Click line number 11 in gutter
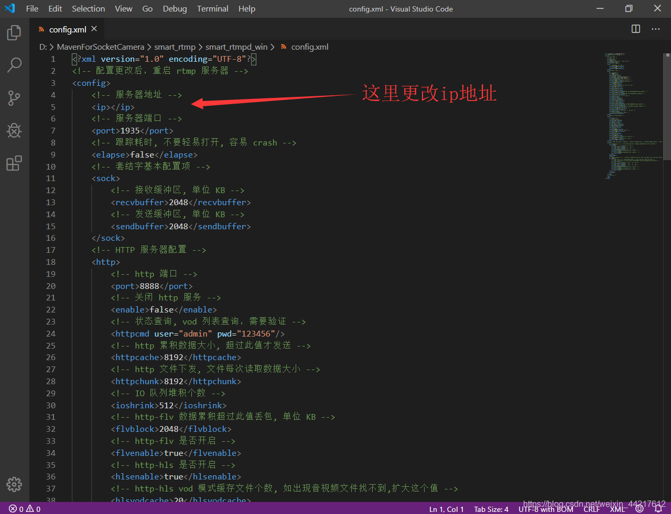This screenshot has width=671, height=514. click(50, 178)
